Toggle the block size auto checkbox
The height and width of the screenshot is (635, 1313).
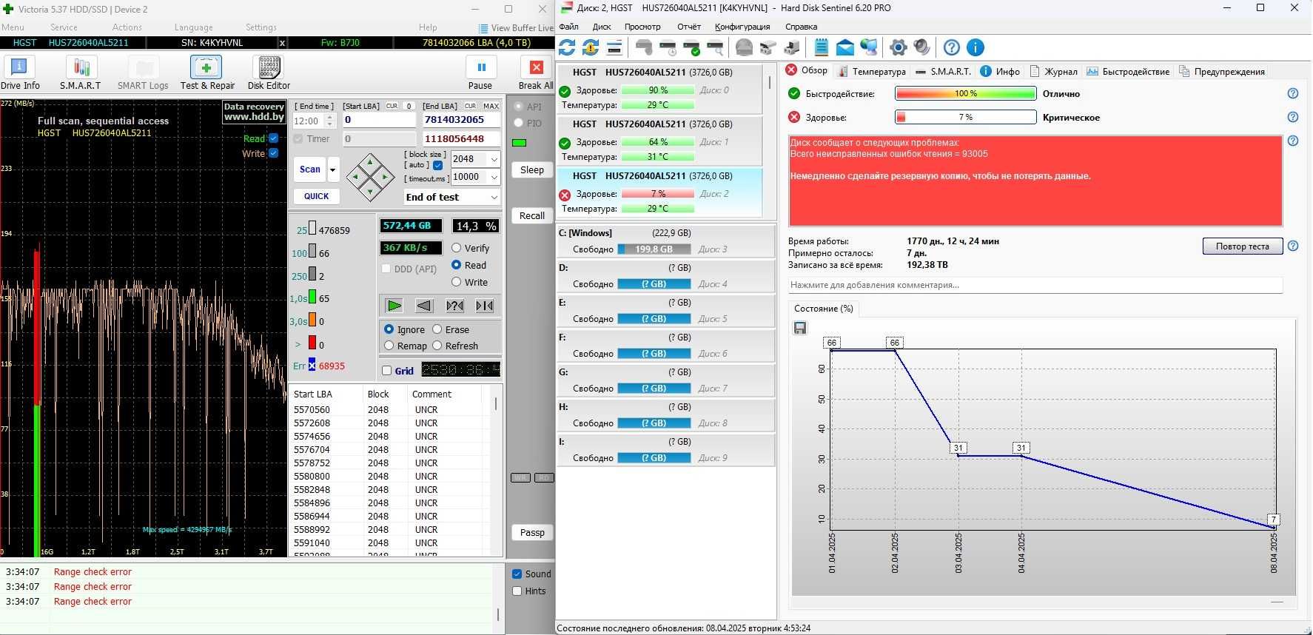(437, 165)
